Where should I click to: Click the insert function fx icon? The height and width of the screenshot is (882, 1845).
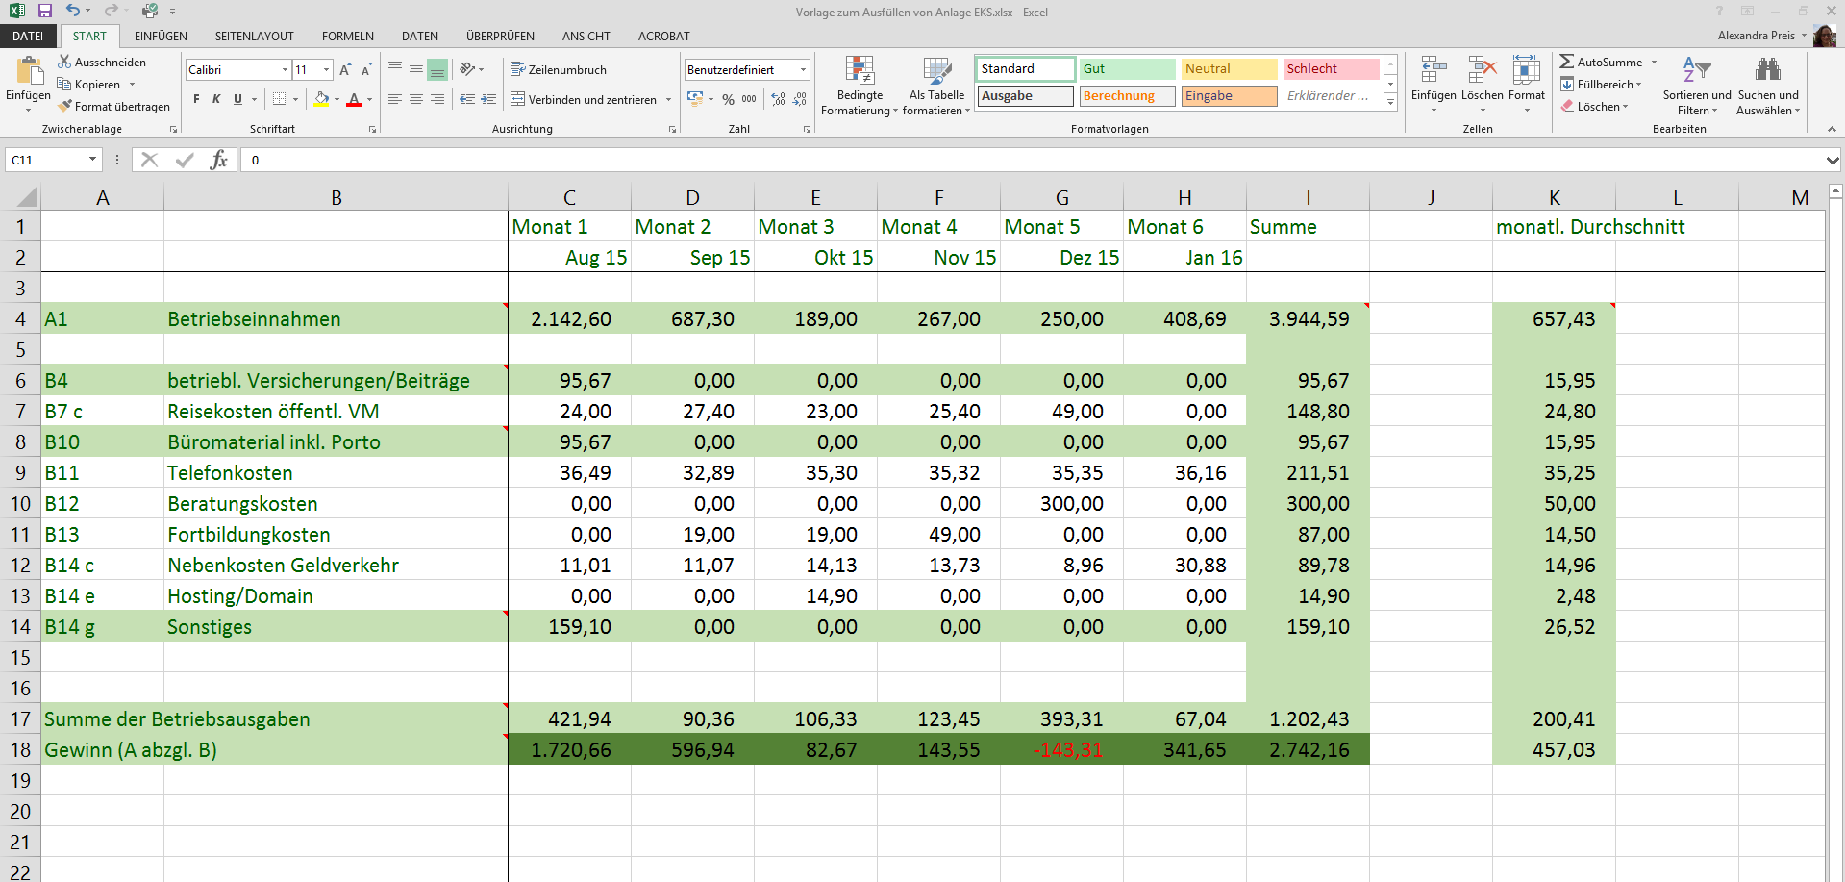(219, 160)
